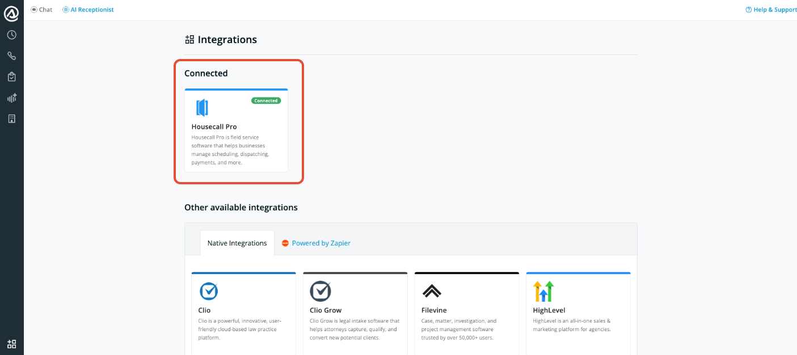The height and width of the screenshot is (355, 797).
Task: Click the AI Receptionist icon in top bar
Action: (66, 10)
